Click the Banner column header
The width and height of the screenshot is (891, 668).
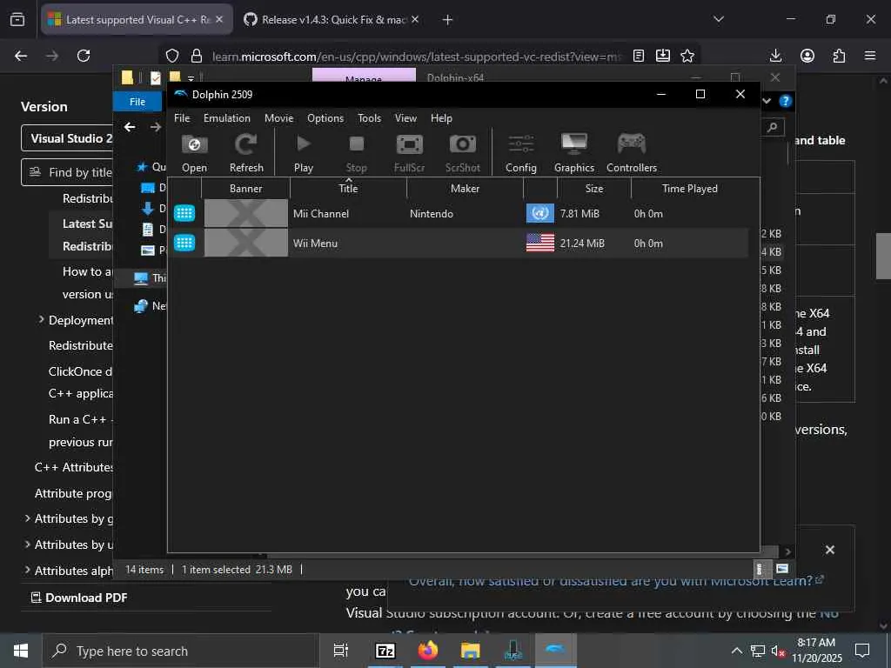246,189
